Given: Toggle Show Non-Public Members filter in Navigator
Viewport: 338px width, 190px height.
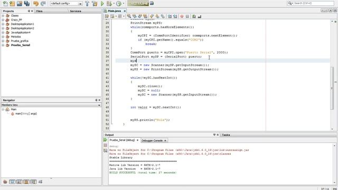Looking at the screenshot, I should (x=26, y=182).
